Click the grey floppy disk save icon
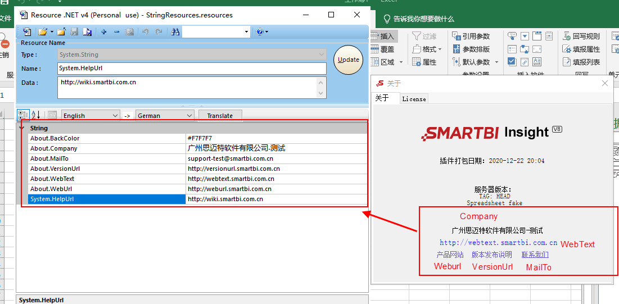Image resolution: width=619 pixels, height=304 pixels. coord(74,32)
